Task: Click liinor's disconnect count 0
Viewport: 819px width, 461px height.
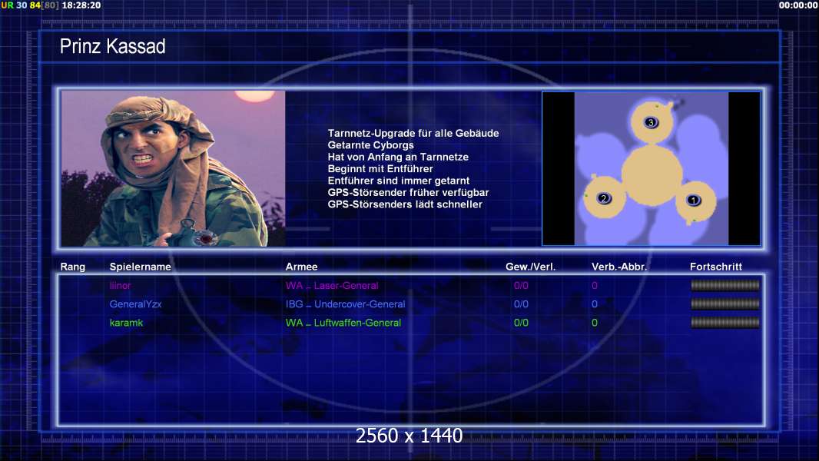Action: coord(595,286)
